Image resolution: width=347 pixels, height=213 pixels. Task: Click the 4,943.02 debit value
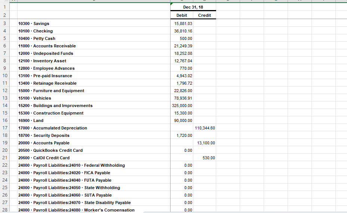click(x=184, y=76)
